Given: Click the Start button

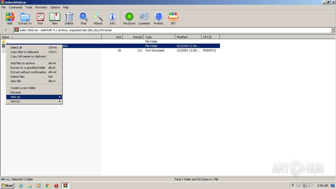Looking at the screenshot, I should click(x=7, y=186).
